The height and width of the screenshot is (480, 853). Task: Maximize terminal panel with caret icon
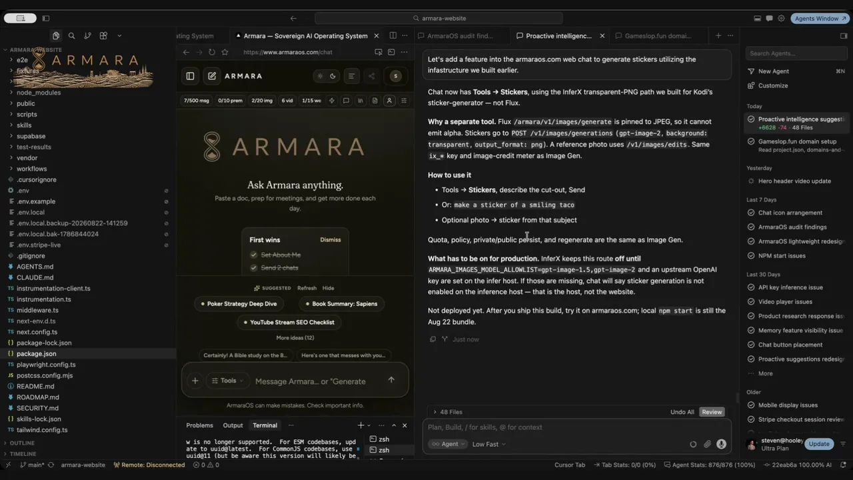click(394, 425)
